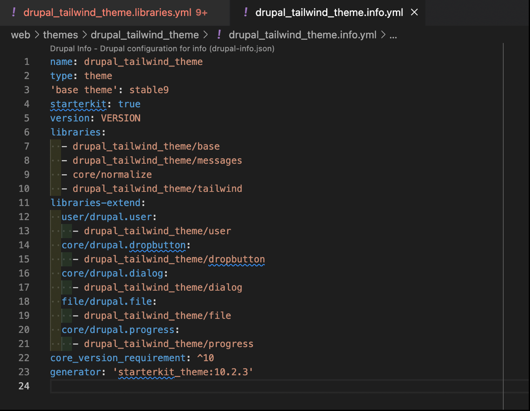Click the 'libraries' key on line 6
The width and height of the screenshot is (530, 411).
pyautogui.click(x=75, y=132)
